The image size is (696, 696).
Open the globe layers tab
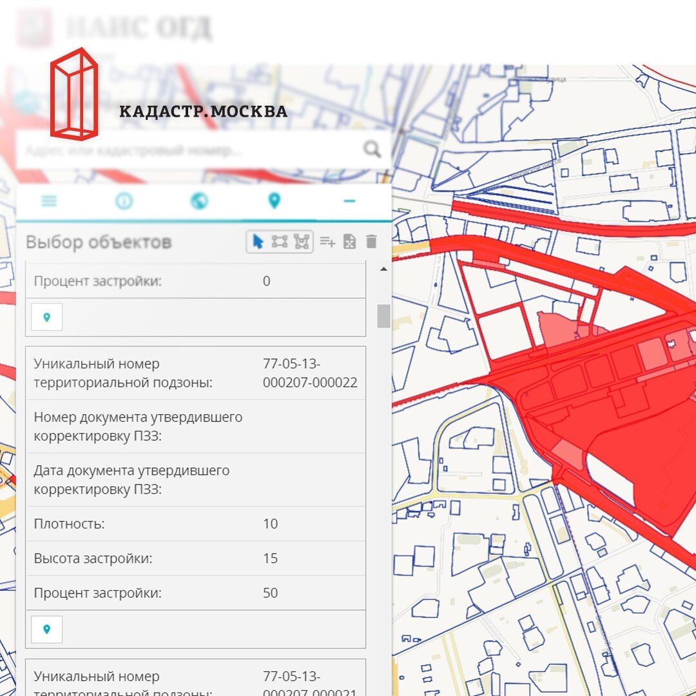coord(199,201)
